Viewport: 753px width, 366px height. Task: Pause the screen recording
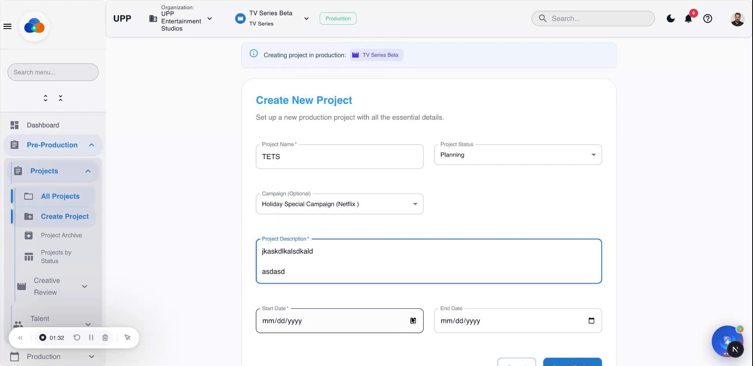click(x=91, y=337)
